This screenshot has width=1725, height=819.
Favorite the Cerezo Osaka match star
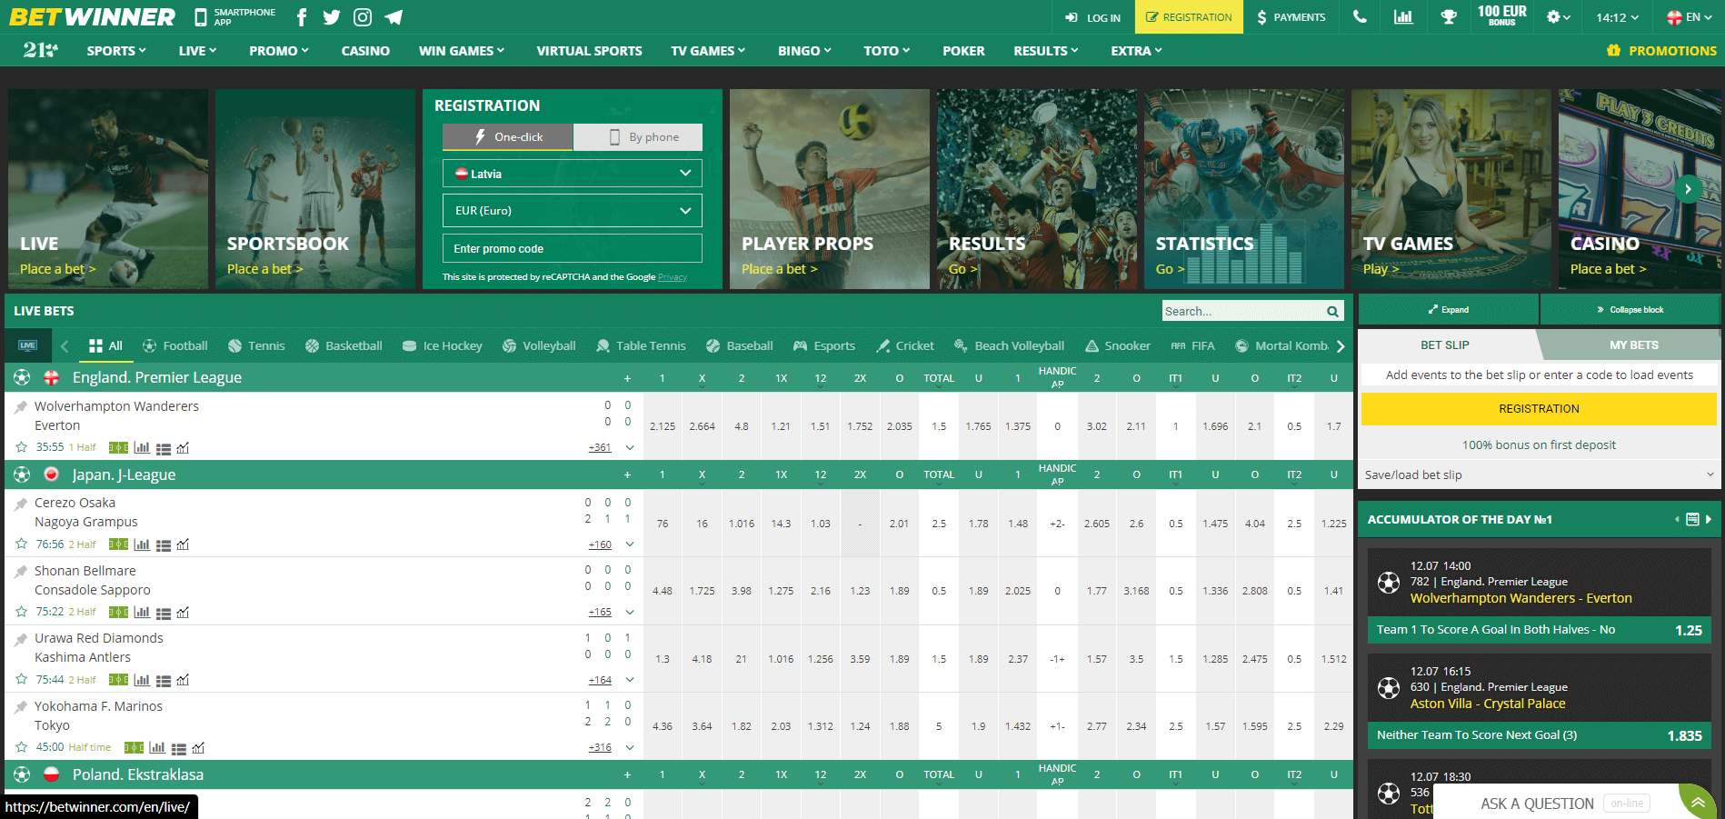click(x=22, y=544)
